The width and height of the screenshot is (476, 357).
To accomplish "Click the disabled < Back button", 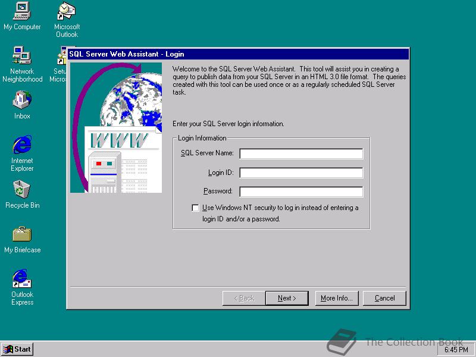I will (244, 299).
